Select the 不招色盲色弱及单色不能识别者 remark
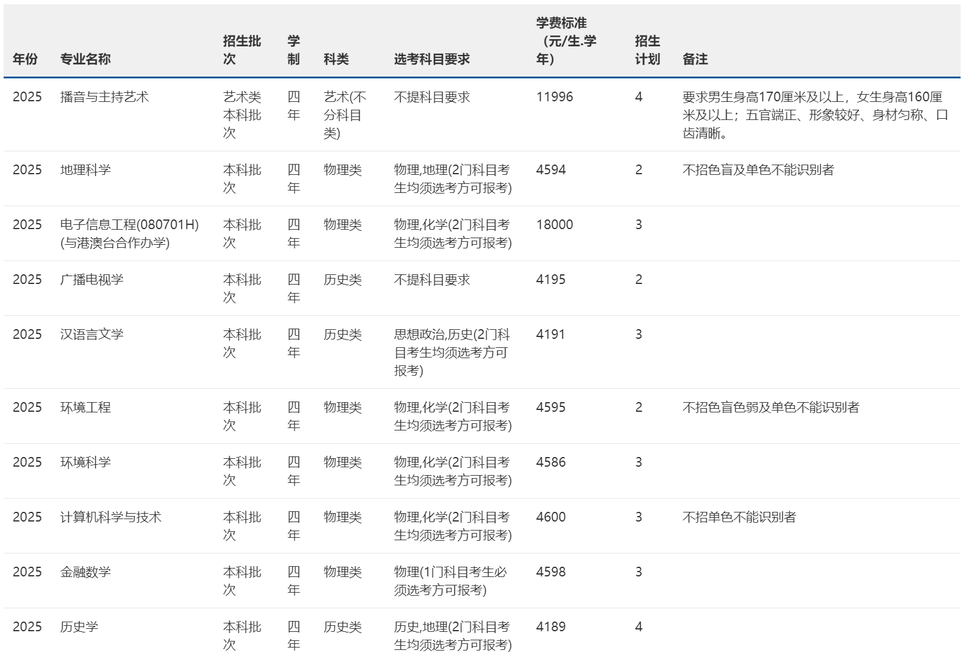Screen dimensions: 963x662 point(770,408)
